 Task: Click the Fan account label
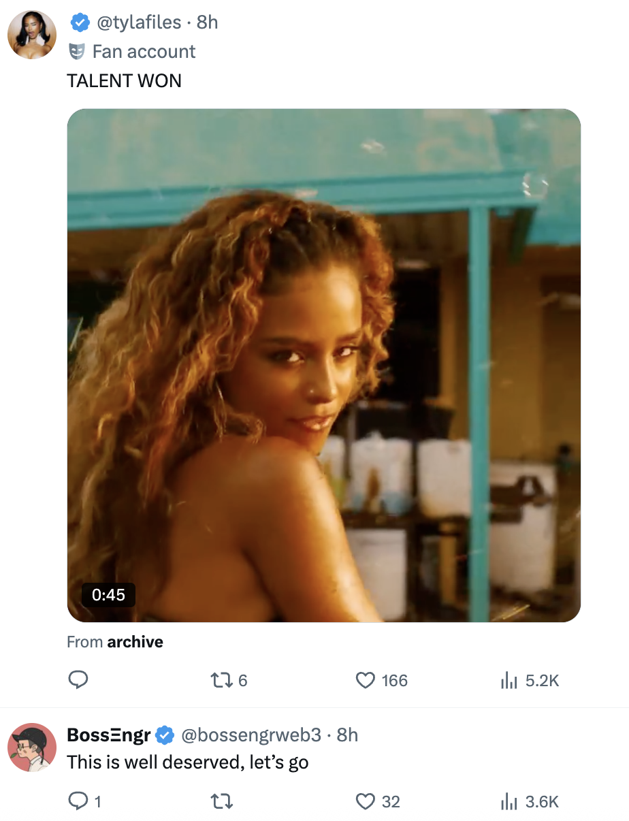144,52
